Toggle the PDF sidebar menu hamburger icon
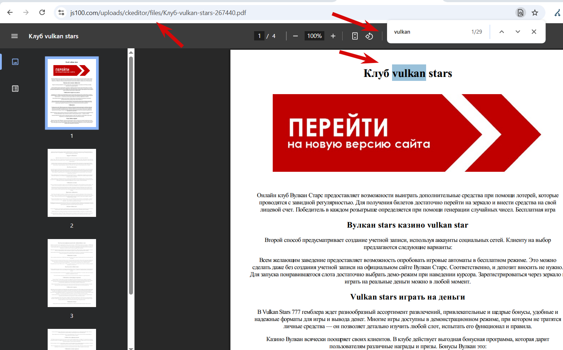The image size is (563, 350). (14, 36)
